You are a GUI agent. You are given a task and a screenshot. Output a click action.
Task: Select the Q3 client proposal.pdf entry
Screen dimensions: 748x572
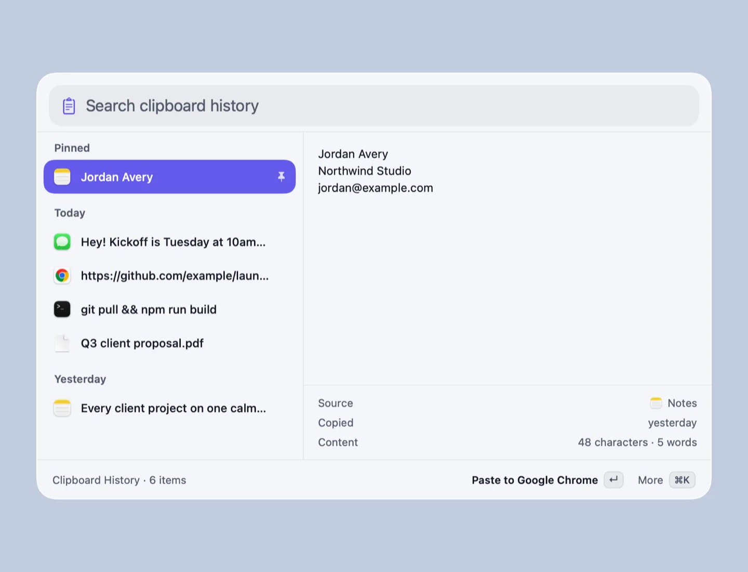(x=169, y=343)
